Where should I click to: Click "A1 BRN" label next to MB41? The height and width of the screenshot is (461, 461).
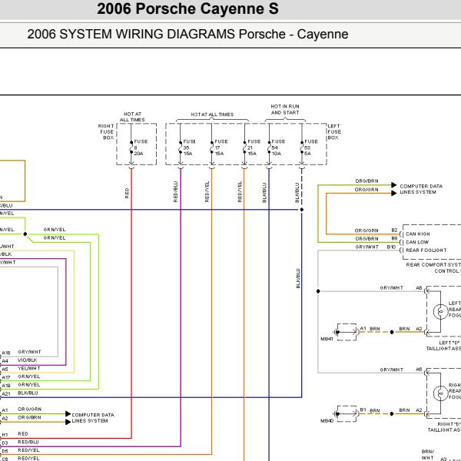point(370,329)
